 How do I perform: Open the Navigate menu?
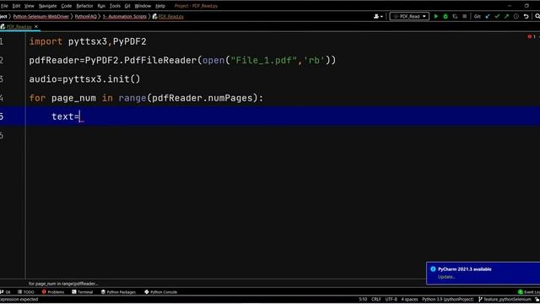pyautogui.click(x=47, y=6)
